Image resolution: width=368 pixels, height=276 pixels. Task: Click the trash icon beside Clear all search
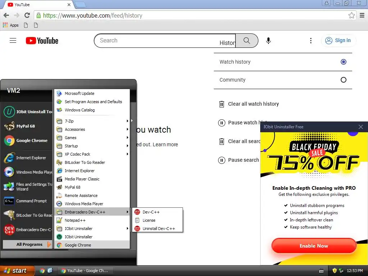coord(221,142)
